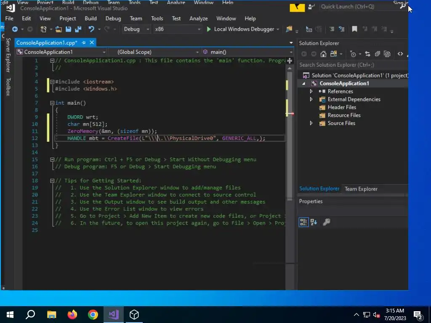Click the editor vertical scrollbar thumb
Viewport: 431px width, 323px height.
(290, 135)
